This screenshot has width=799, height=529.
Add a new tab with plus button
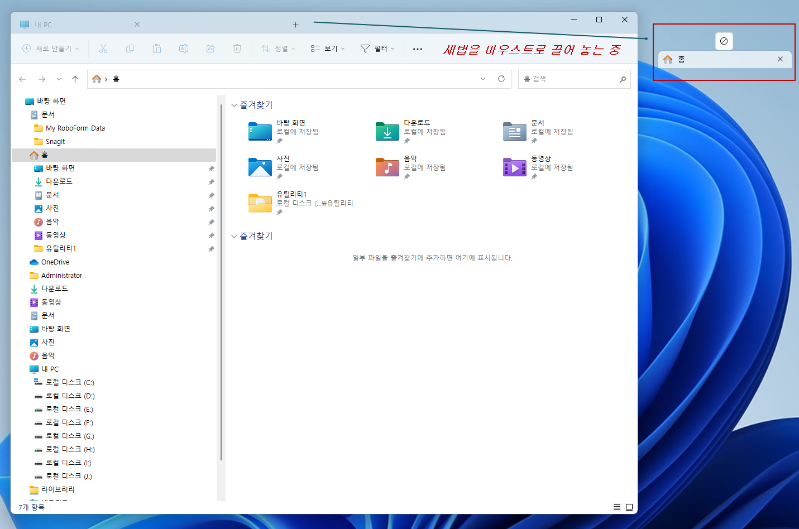point(296,25)
